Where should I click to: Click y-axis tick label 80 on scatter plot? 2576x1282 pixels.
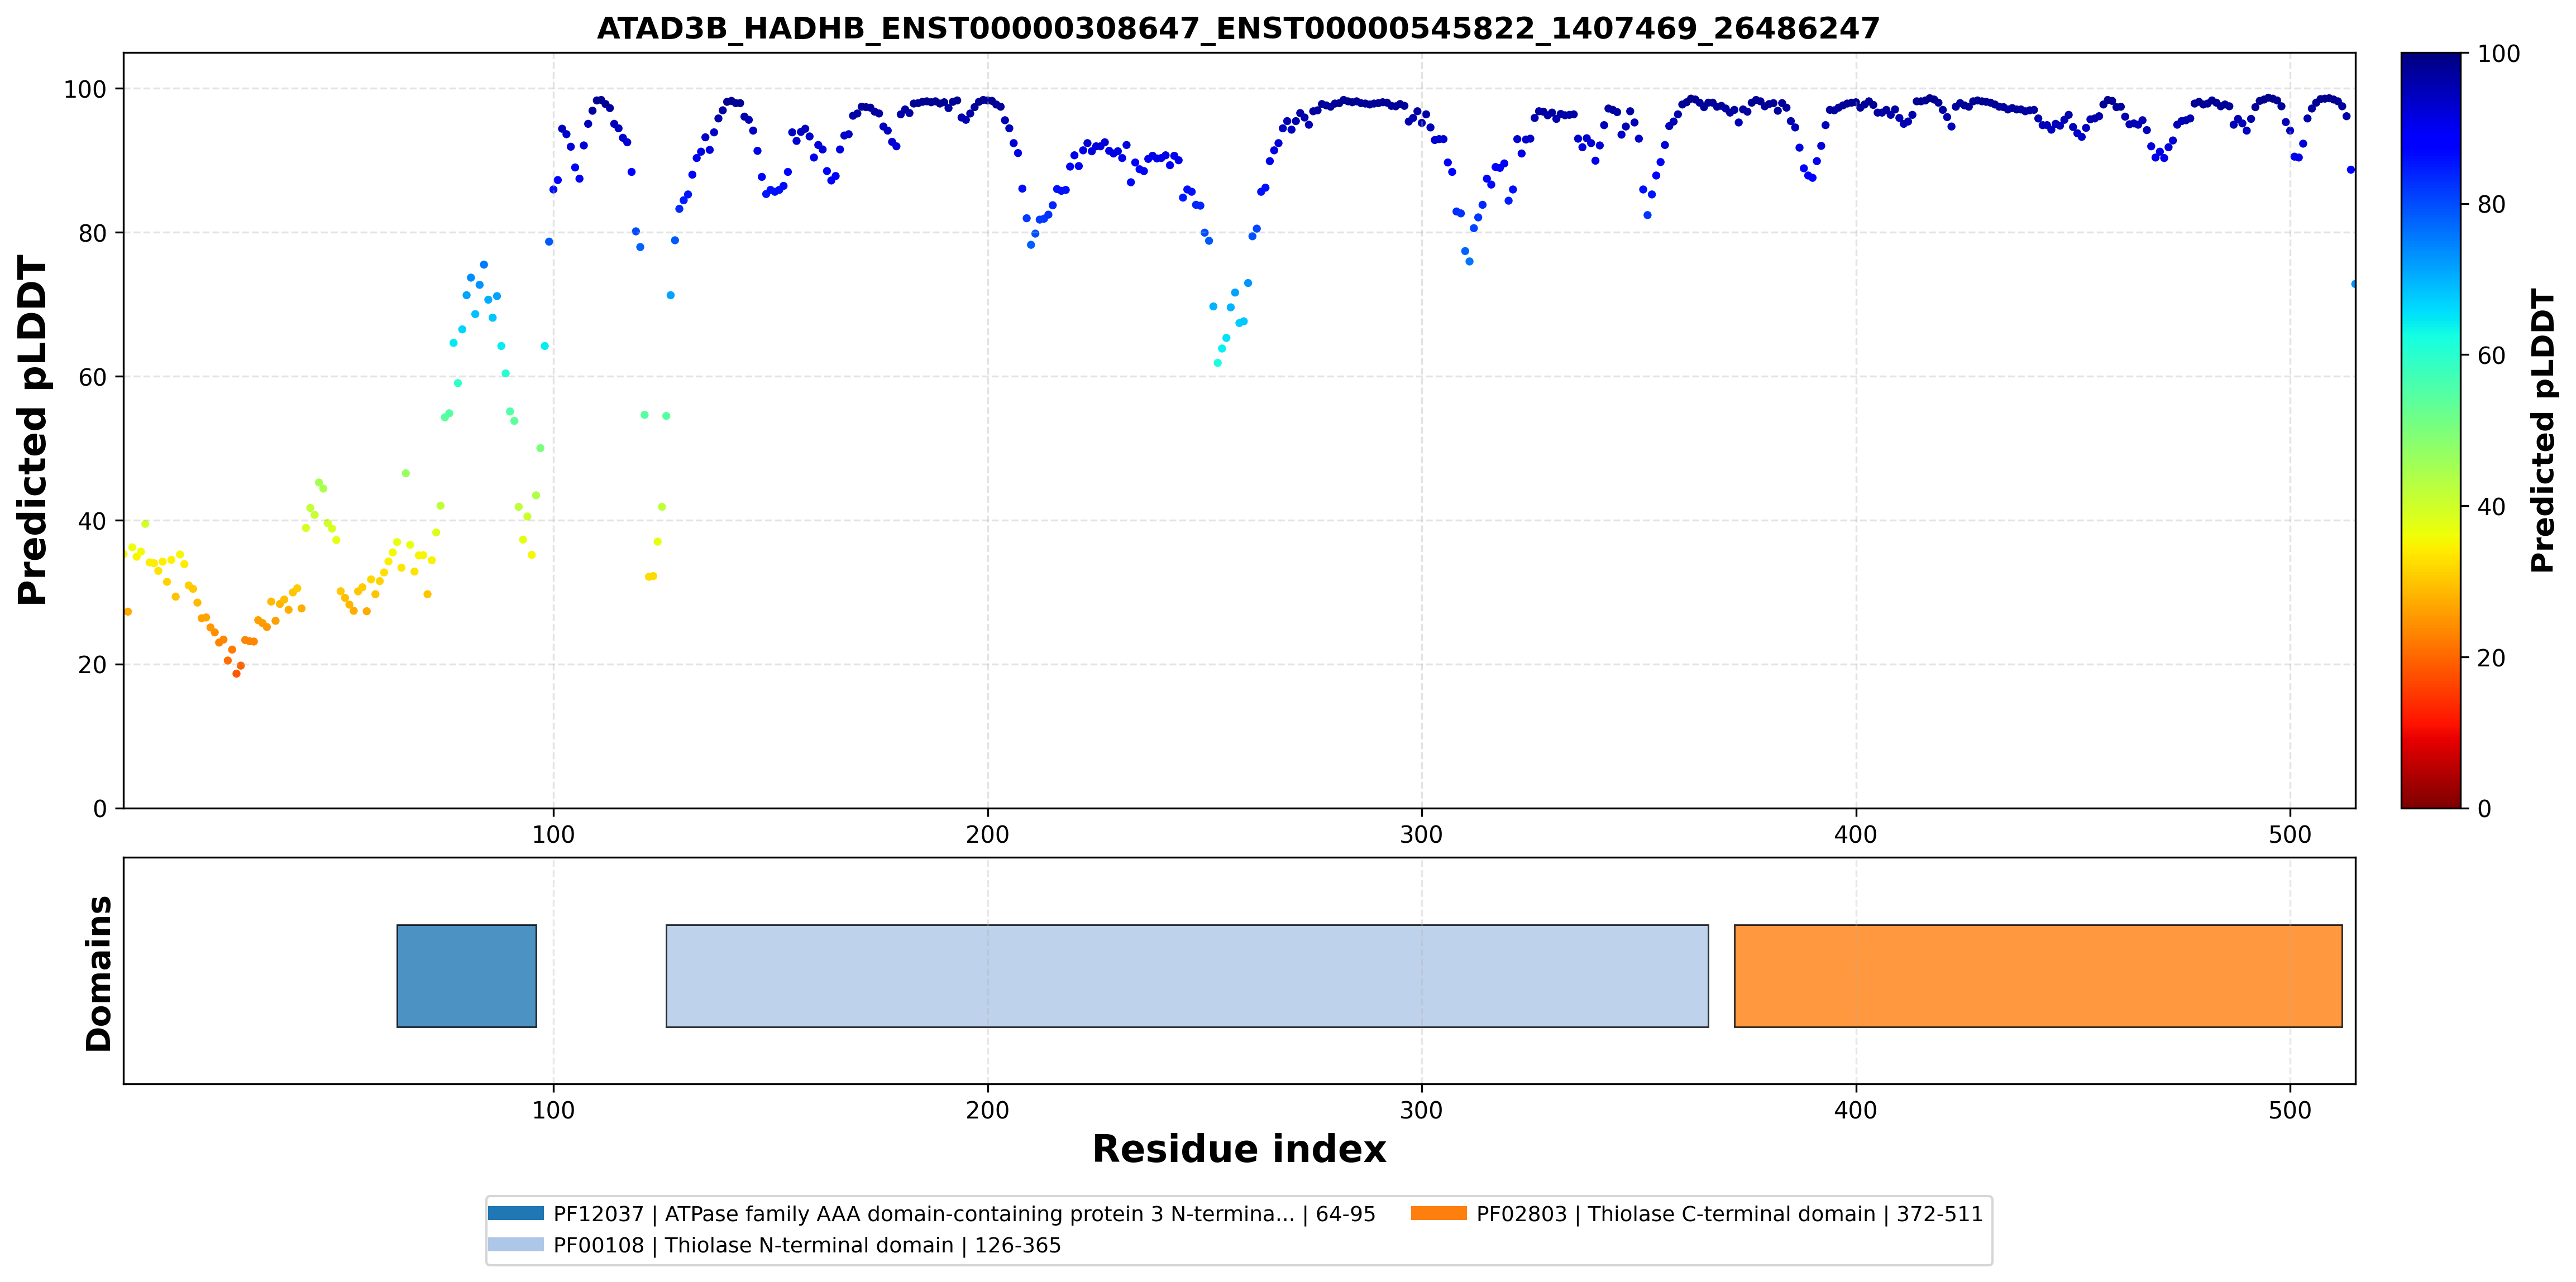(x=92, y=233)
